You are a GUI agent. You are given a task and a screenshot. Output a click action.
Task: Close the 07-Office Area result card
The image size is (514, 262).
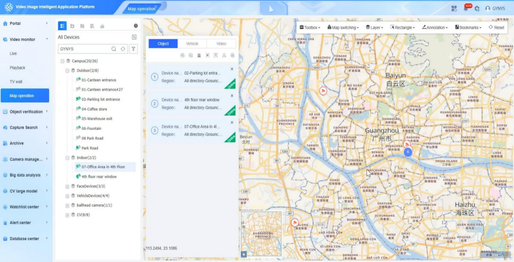[232, 122]
